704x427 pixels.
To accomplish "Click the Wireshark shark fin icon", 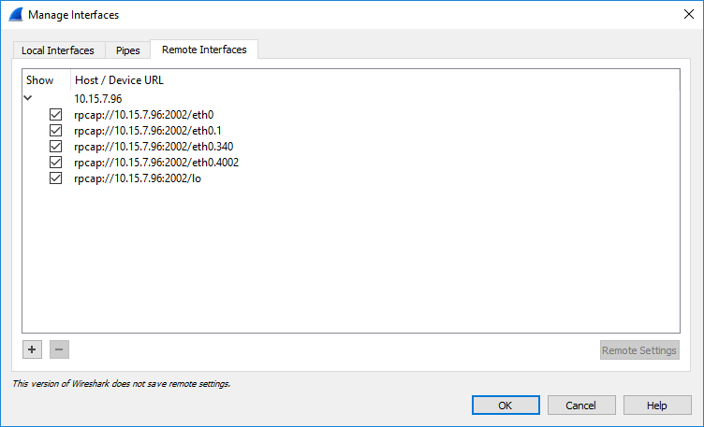I will point(16,15).
